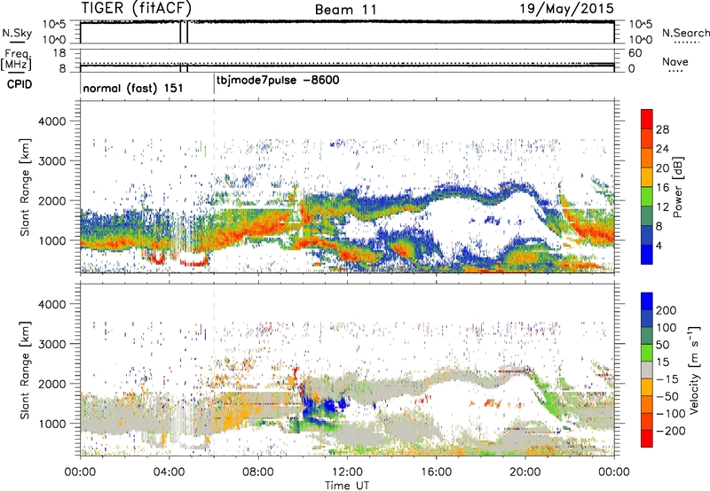Screen dimensions: 710x491
Task: Click the 'normal (fast) 151' CPID label
Action: [x=133, y=88]
